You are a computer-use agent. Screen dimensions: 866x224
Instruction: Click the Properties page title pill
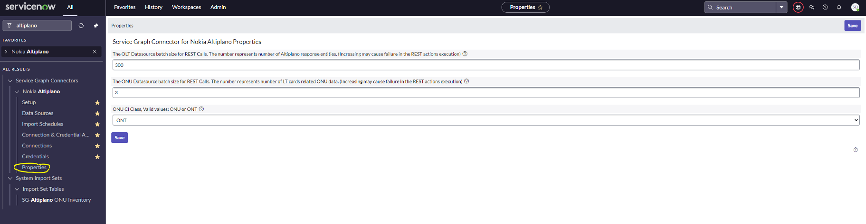point(525,7)
